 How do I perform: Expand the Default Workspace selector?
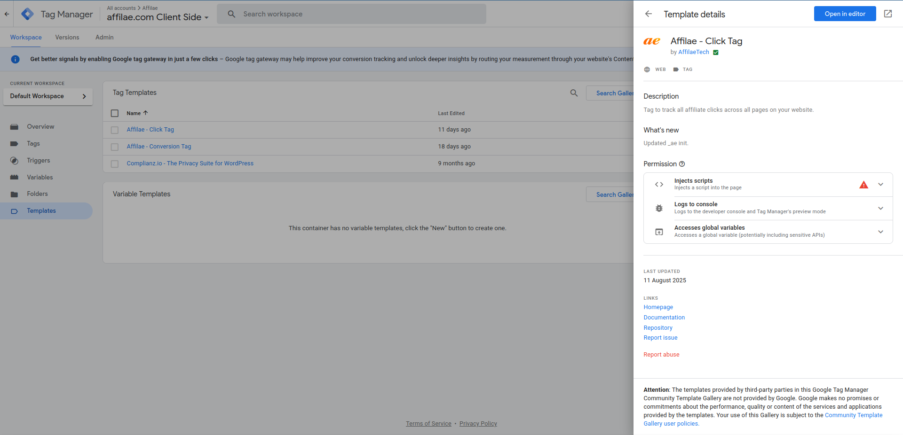(48, 96)
